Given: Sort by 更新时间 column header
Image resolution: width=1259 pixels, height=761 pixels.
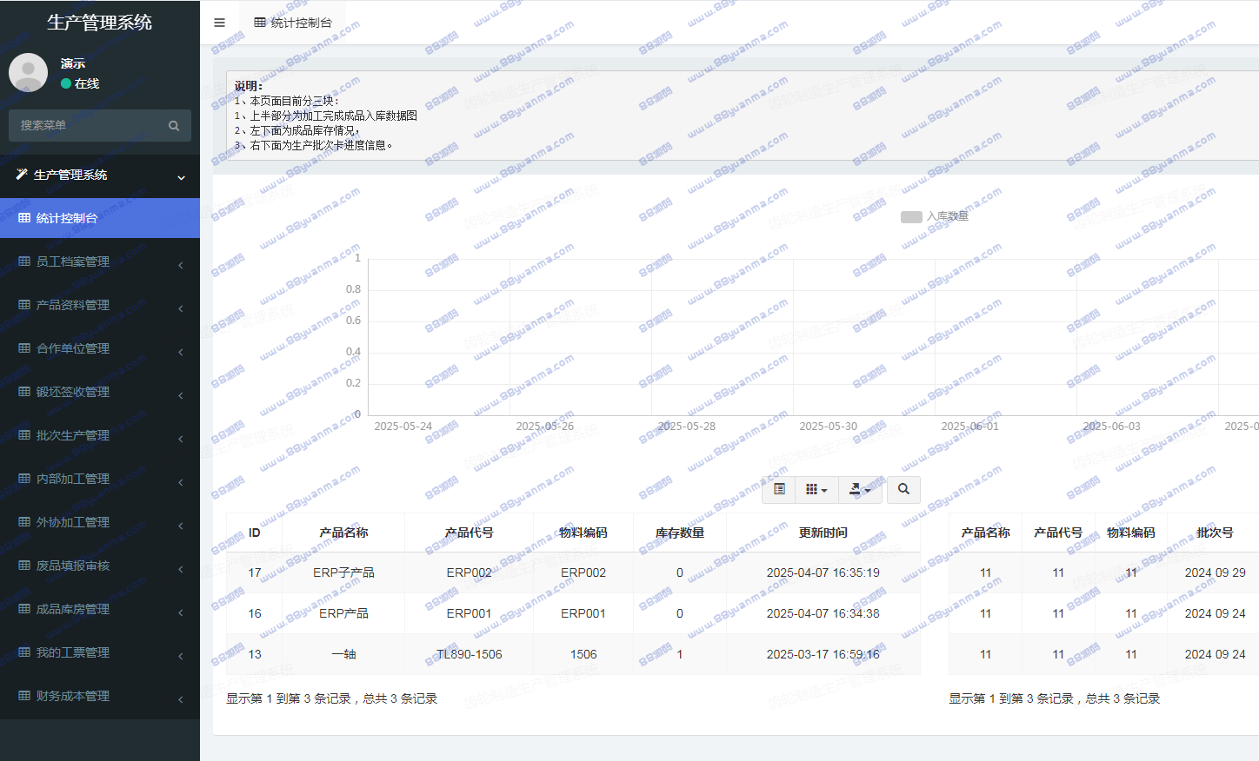Looking at the screenshot, I should pyautogui.click(x=823, y=533).
